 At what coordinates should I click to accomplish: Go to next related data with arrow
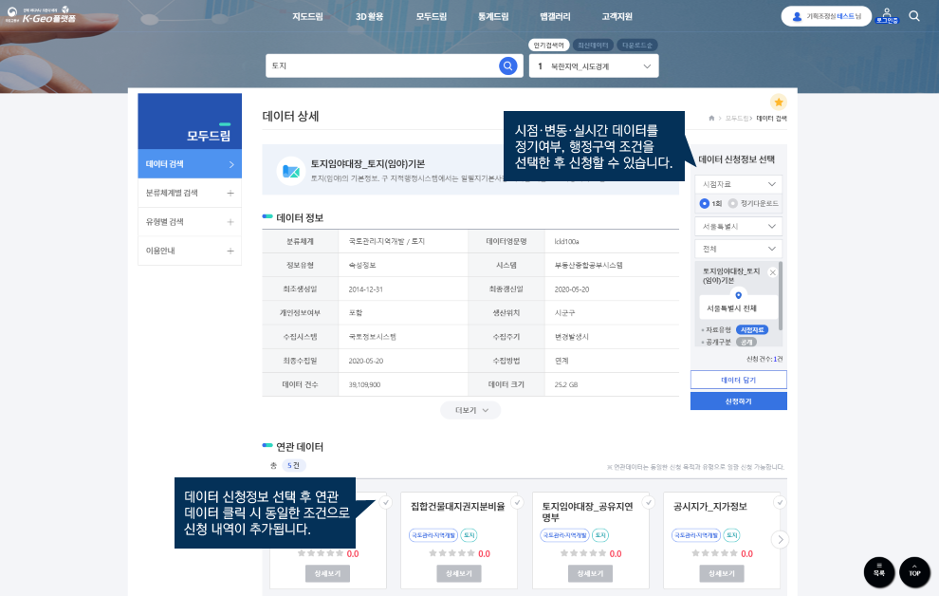click(780, 539)
